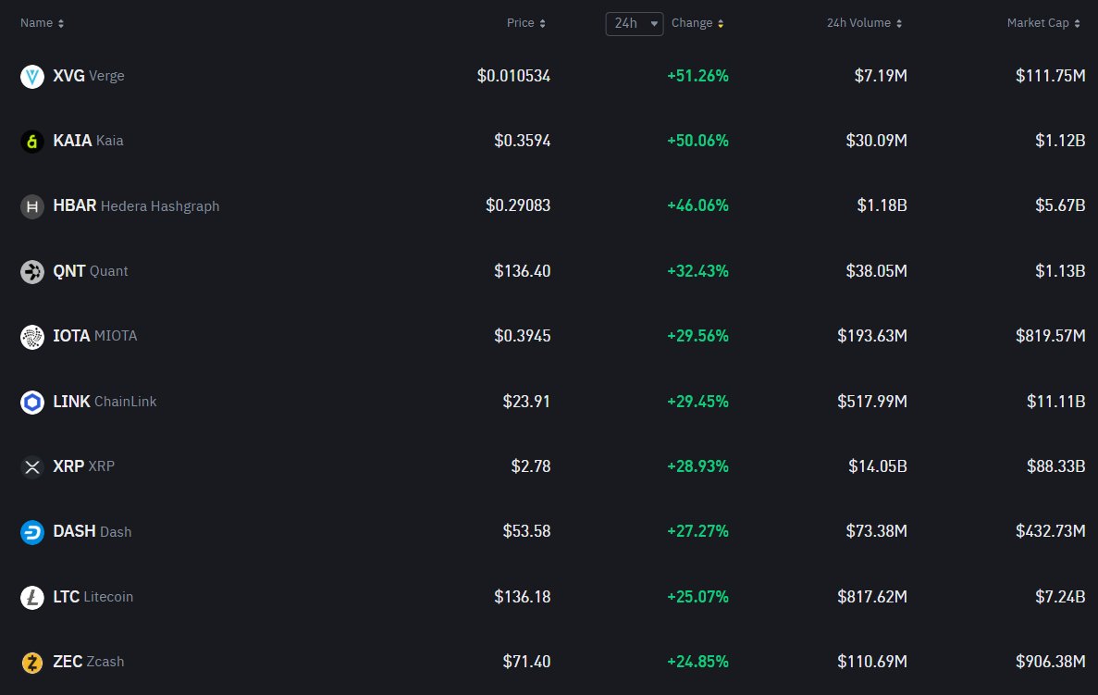Select the XRP logo icon
Viewport: 1098px width, 695px height.
[x=32, y=467]
